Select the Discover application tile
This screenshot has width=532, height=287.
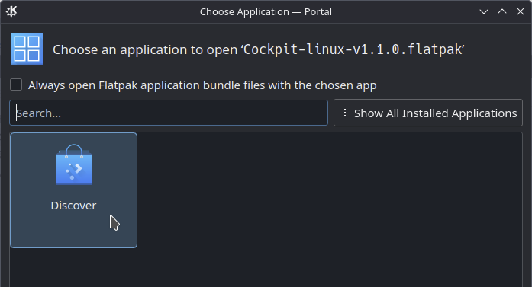pos(73,190)
